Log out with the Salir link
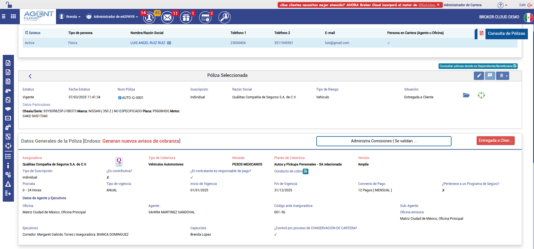534x249 pixels. [x=525, y=5]
